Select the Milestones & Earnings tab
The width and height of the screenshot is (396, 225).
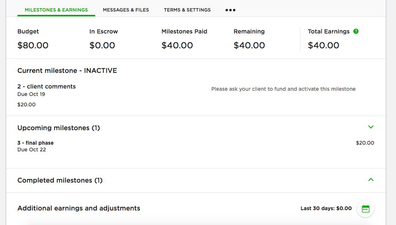coord(56,10)
